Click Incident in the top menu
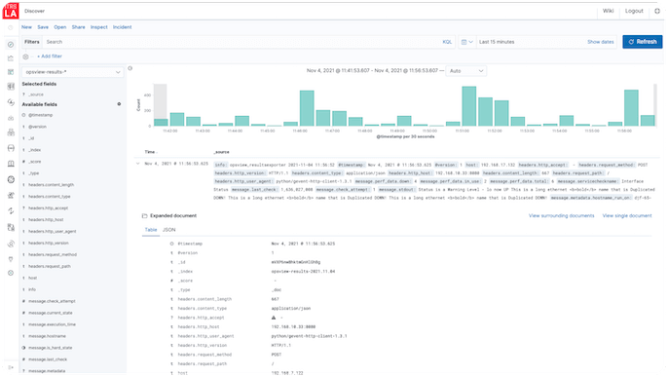Image resolution: width=668 pixels, height=377 pixels. [123, 27]
